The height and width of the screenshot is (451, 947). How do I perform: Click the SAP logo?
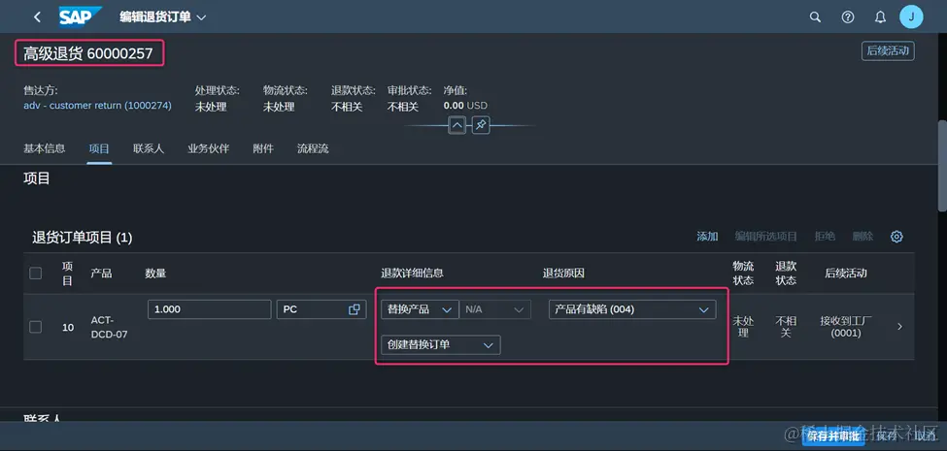coord(81,16)
